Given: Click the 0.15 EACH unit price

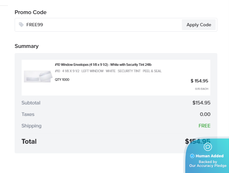Looking at the screenshot, I should 202,89.
